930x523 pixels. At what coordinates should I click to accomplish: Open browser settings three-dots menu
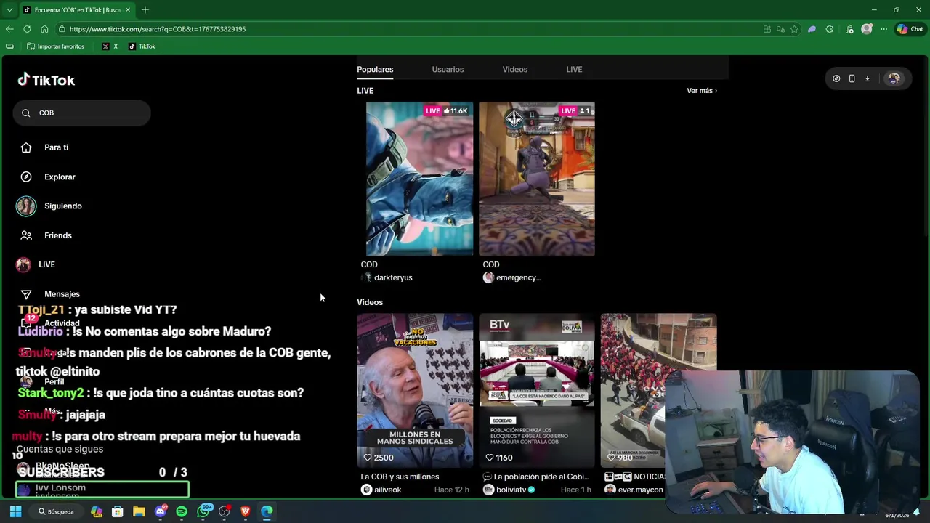883,29
